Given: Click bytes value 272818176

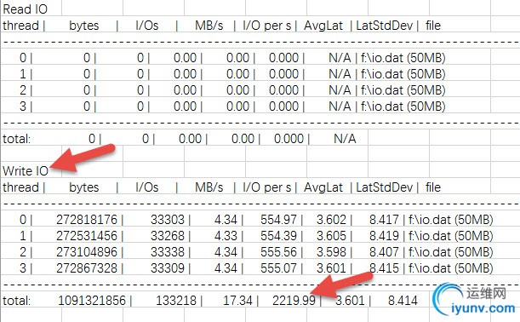Looking at the screenshot, I should coord(87,220).
